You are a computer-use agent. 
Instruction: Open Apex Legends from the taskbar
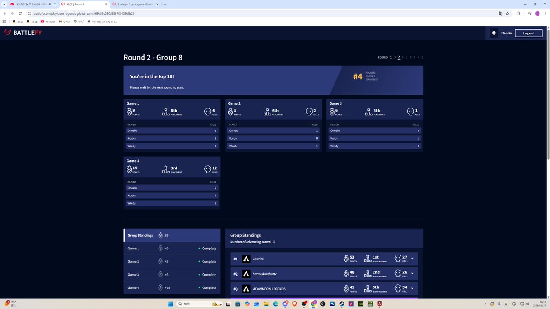[380, 304]
